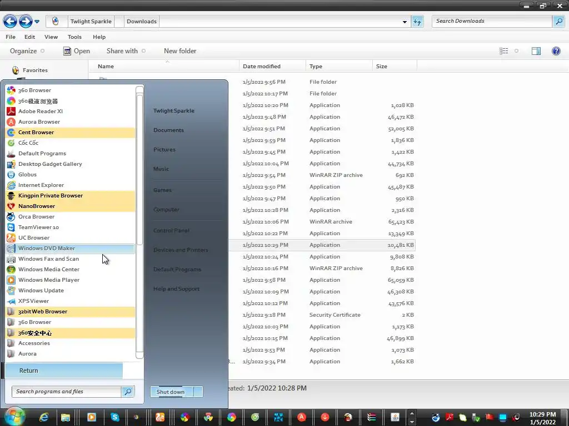The height and width of the screenshot is (426, 569).
Task: Click the Search programs and files box
Action: (x=67, y=392)
